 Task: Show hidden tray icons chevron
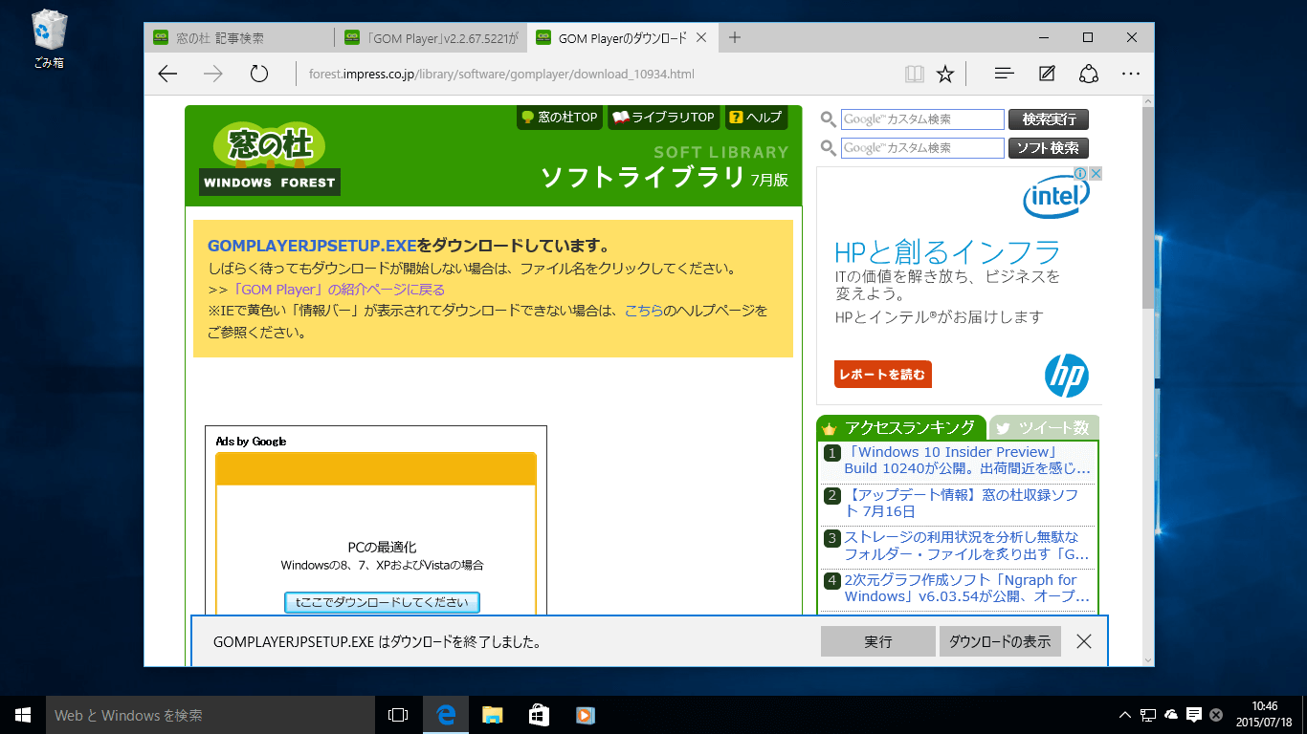click(1125, 715)
